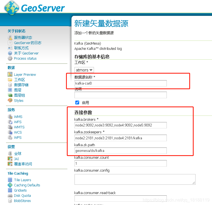Click the Process status gear icon
Viewport: 212px width, 205px height.
[x=10, y=58]
